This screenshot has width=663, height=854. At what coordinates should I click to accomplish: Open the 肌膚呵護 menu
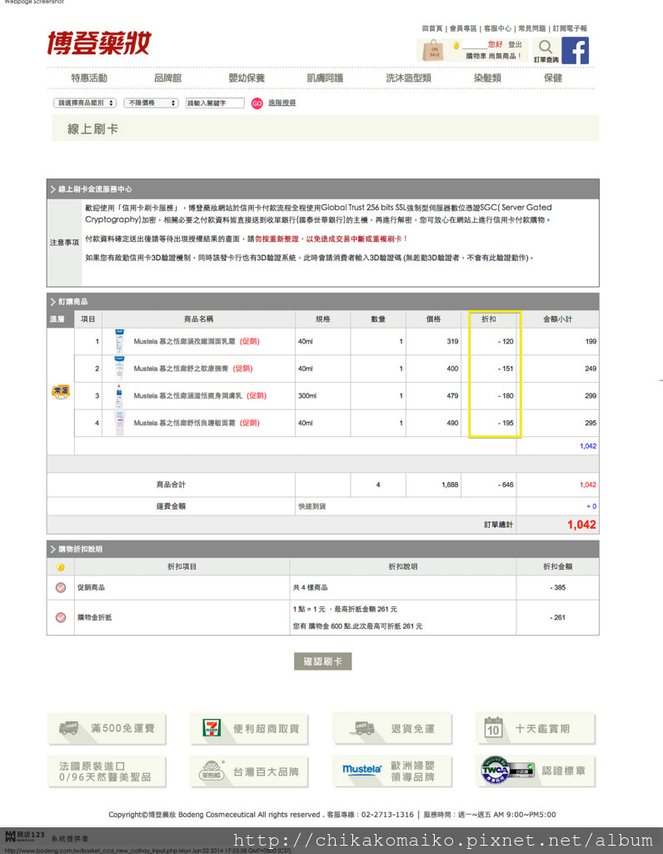pyautogui.click(x=325, y=78)
